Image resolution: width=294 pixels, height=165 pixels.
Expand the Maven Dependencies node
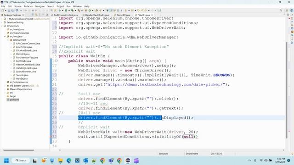point(5,89)
